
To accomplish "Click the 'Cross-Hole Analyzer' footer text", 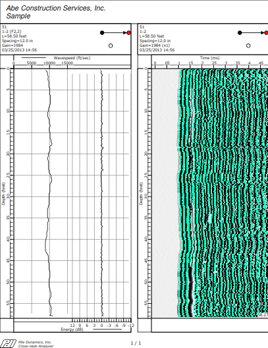I will [36, 346].
